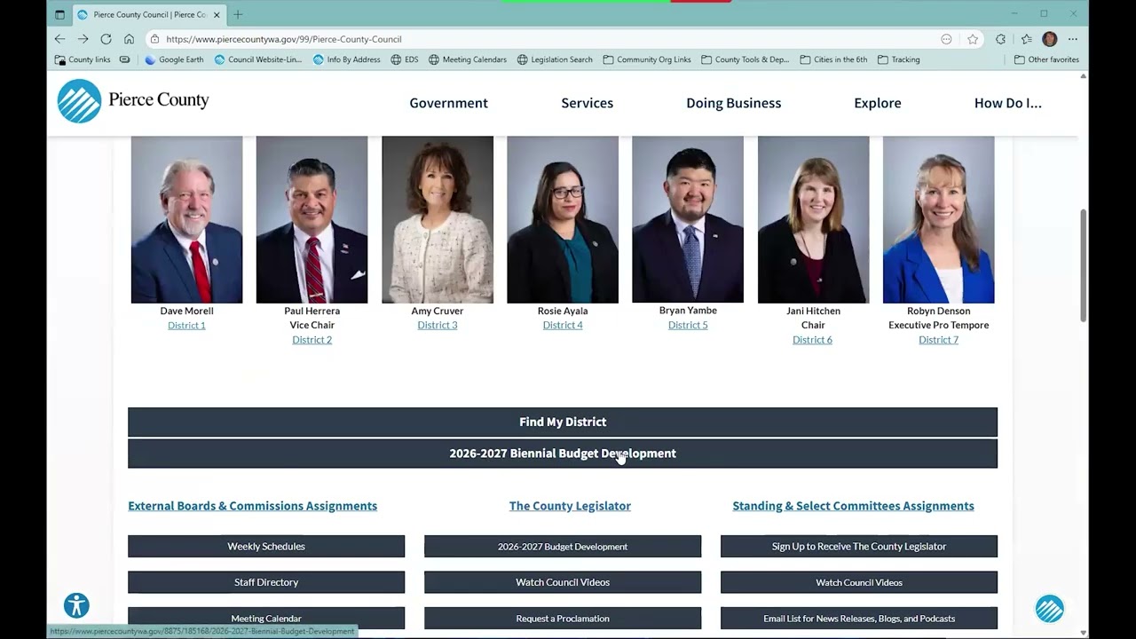This screenshot has height=639, width=1136.
Task: Click Amy Cruver's portrait photo
Action: click(x=438, y=219)
